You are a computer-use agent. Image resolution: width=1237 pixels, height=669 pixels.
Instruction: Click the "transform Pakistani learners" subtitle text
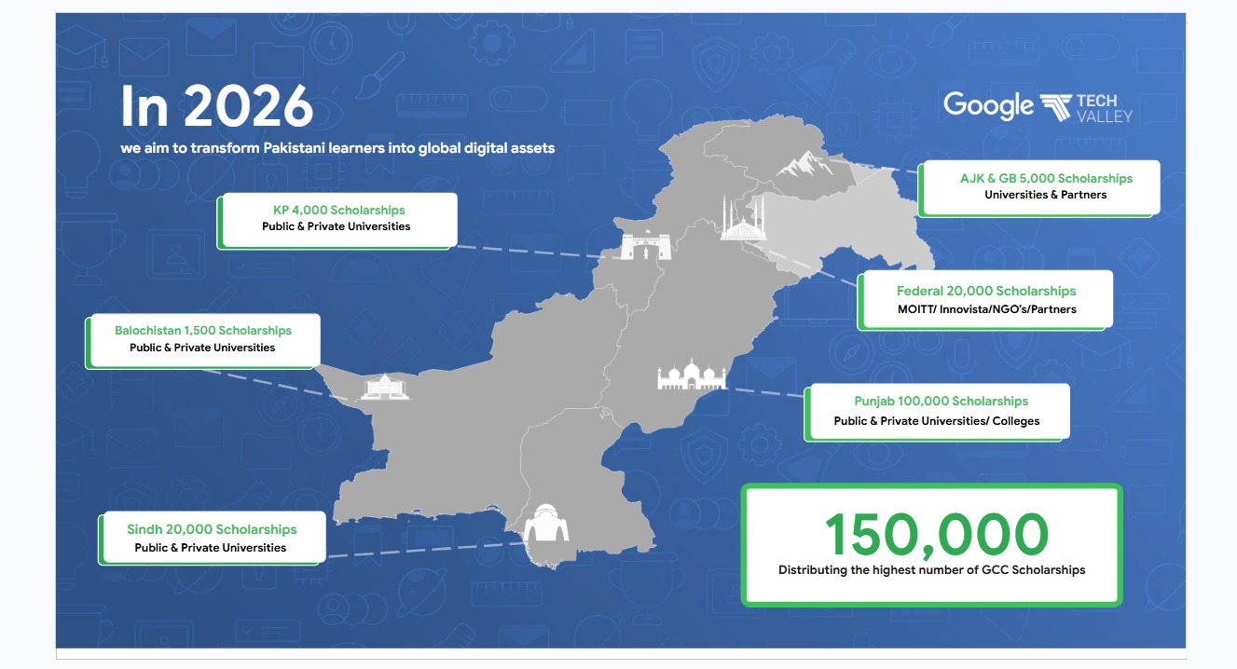point(337,148)
